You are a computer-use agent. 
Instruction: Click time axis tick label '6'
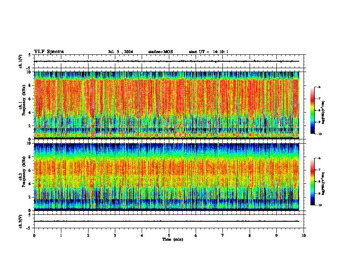tap(196, 236)
